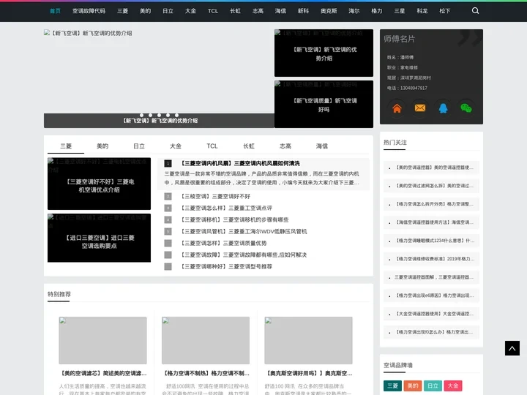Open article 三菱空调型号推荐
527x395 pixels.
pos(227,267)
